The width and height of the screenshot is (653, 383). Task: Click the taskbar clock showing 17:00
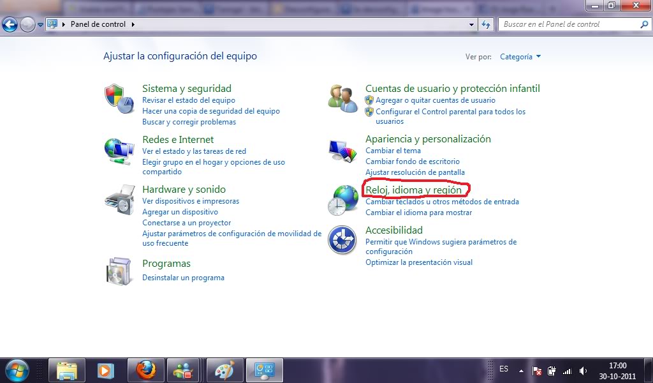click(617, 370)
